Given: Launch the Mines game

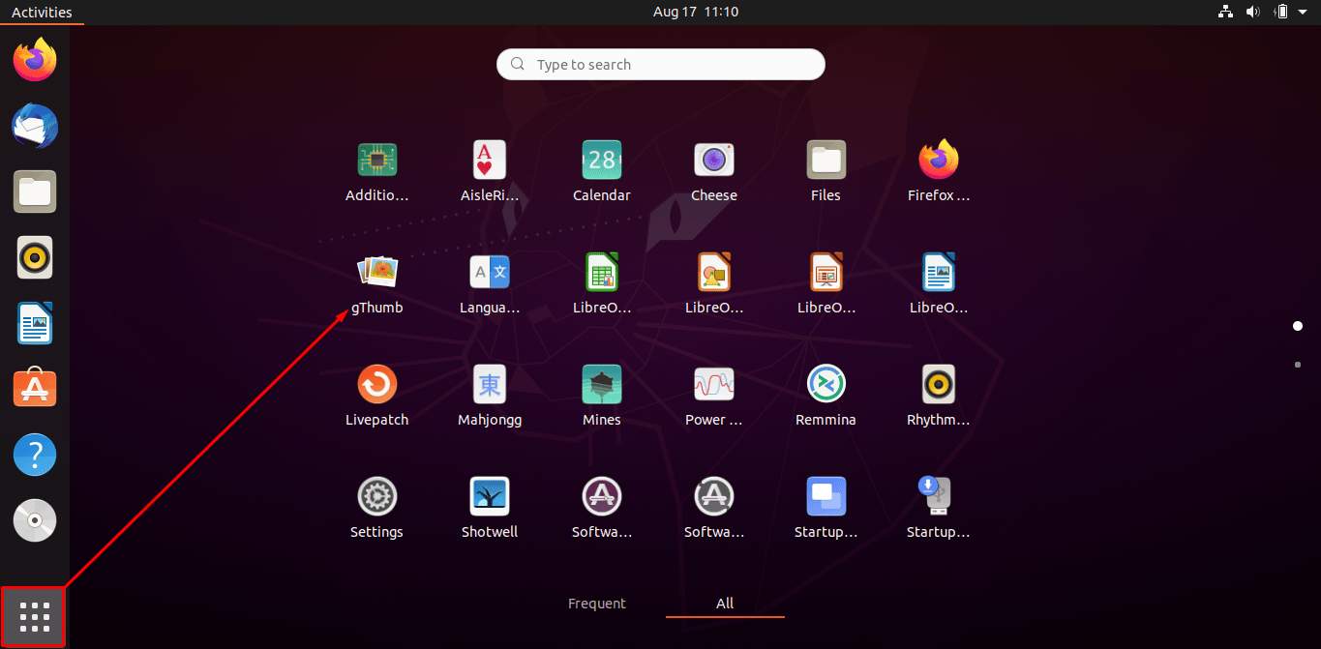Looking at the screenshot, I should [602, 384].
